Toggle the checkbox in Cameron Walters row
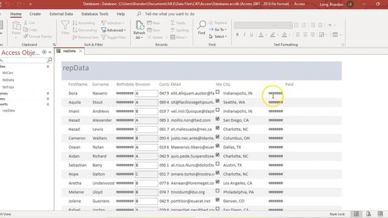The image size is (388, 218). (x=218, y=137)
